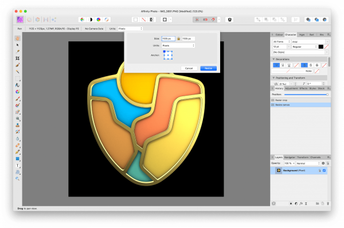
Task: Select the Move tool arrow
Action: [x=18, y=45]
